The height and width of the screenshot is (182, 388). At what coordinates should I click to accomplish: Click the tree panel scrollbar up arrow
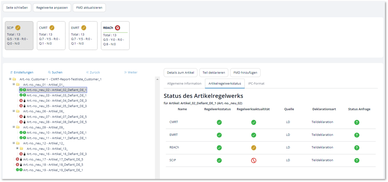[157, 79]
